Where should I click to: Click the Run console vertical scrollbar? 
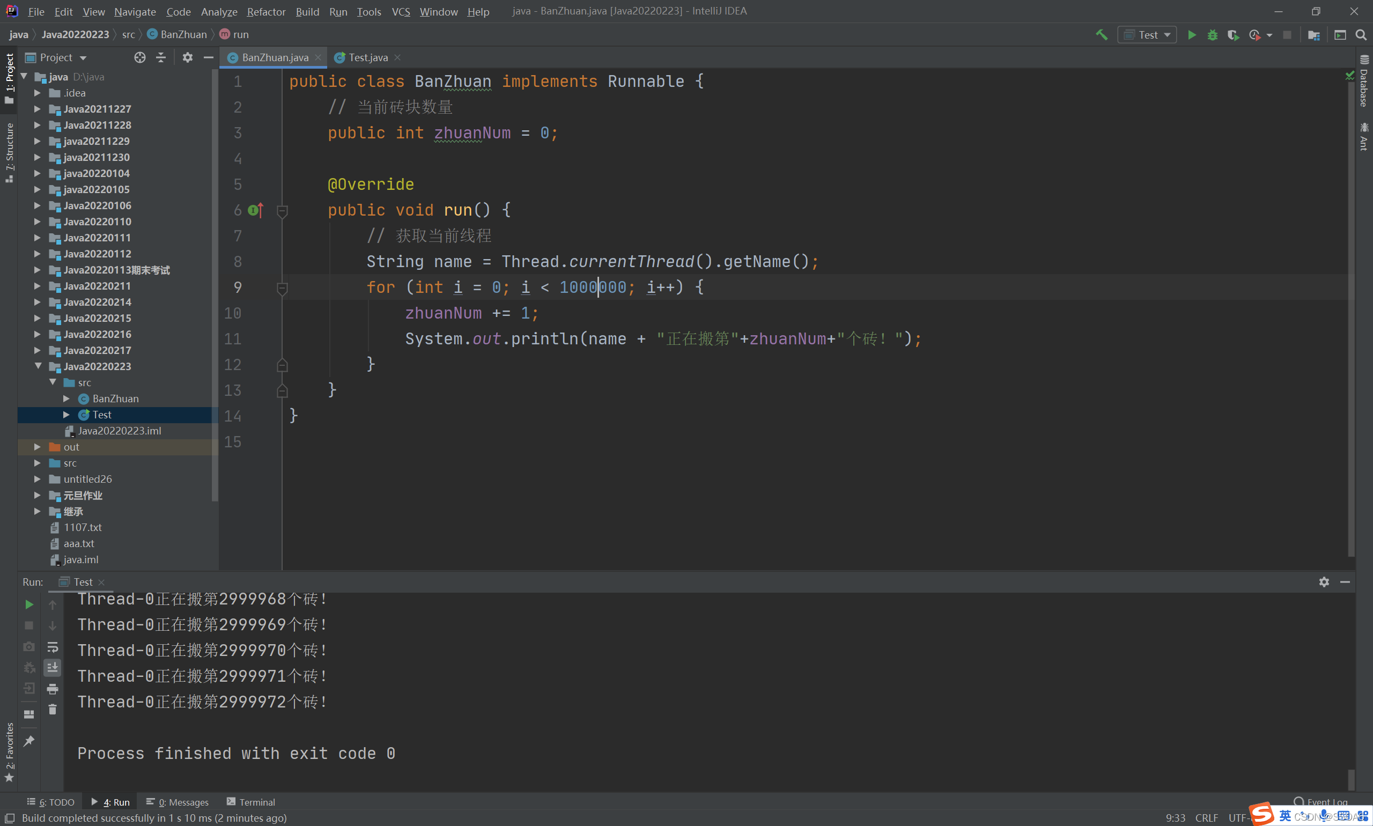1350,779
